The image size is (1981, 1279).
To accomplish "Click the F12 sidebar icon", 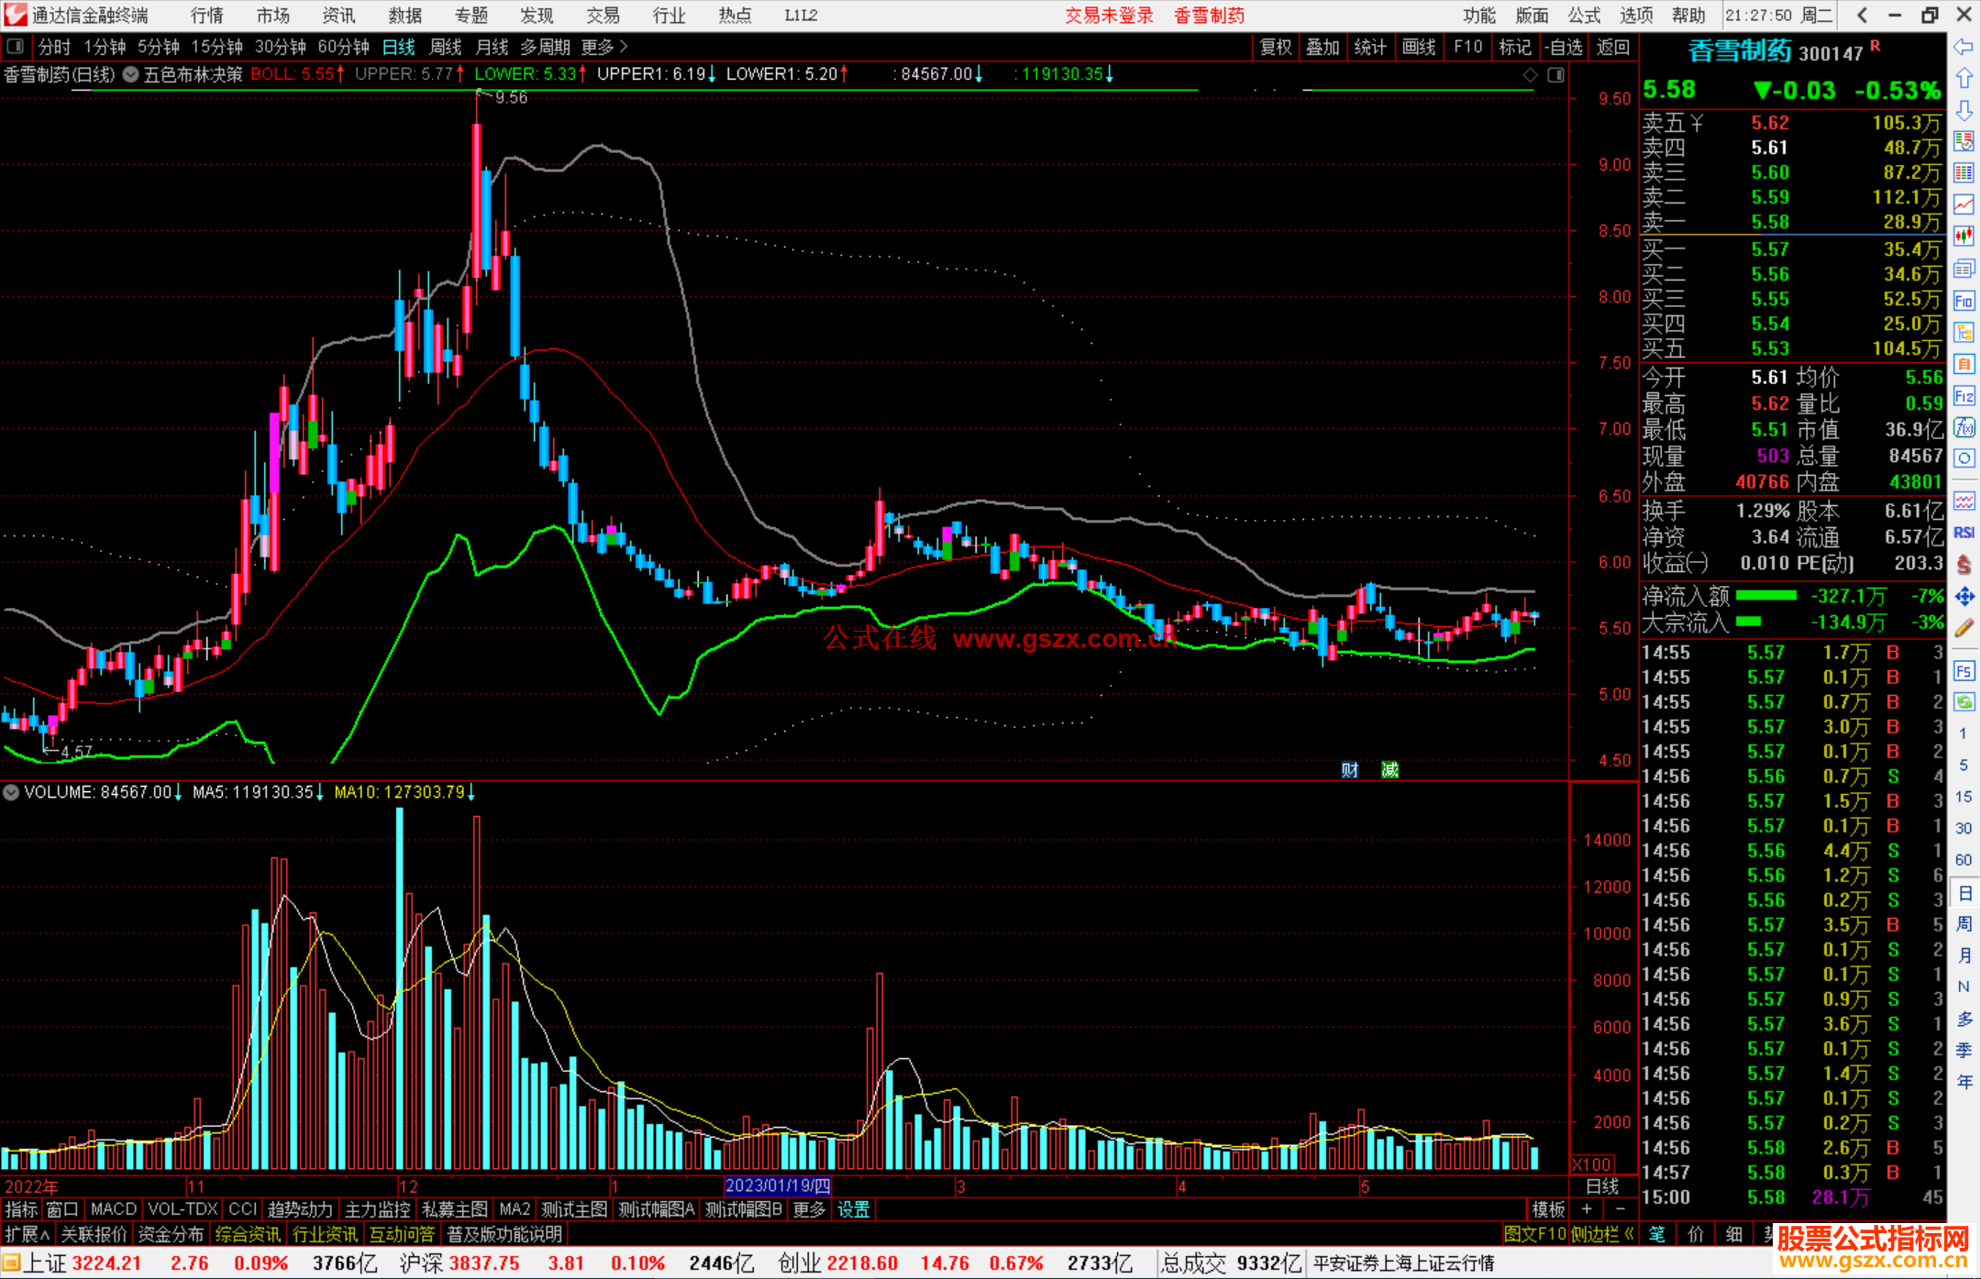I will [x=1964, y=396].
